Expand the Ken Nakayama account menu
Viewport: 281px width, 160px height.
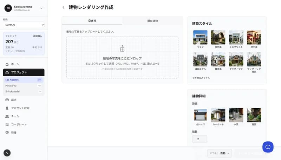(x=41, y=8)
